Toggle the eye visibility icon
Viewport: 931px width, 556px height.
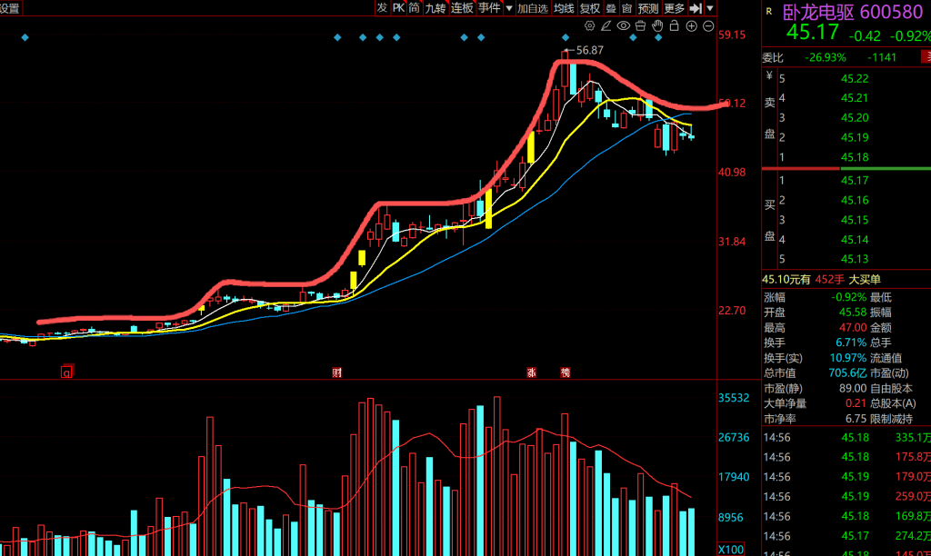pos(624,25)
